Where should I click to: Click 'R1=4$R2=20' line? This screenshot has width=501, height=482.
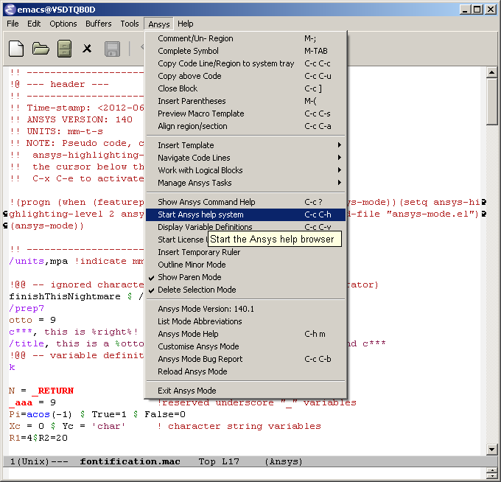(38, 438)
